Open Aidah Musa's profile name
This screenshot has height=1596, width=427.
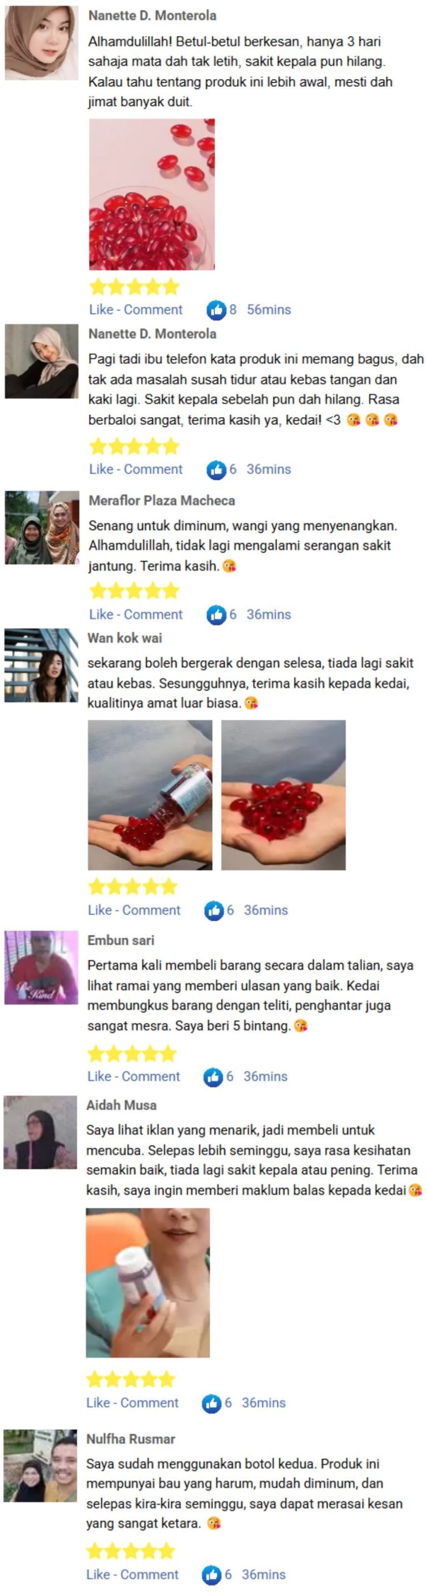coord(121,1106)
